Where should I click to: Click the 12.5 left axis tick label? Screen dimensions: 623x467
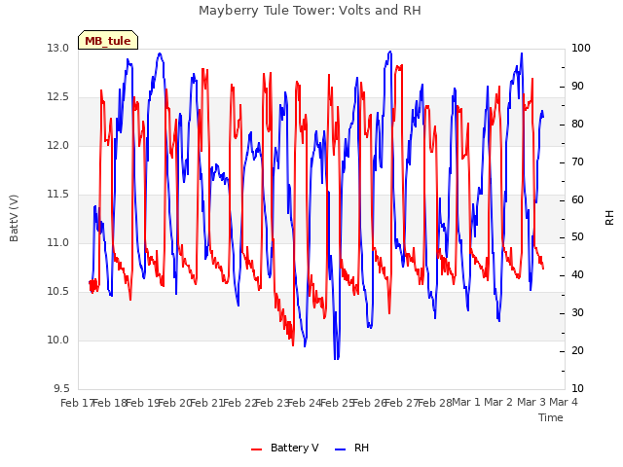point(57,97)
